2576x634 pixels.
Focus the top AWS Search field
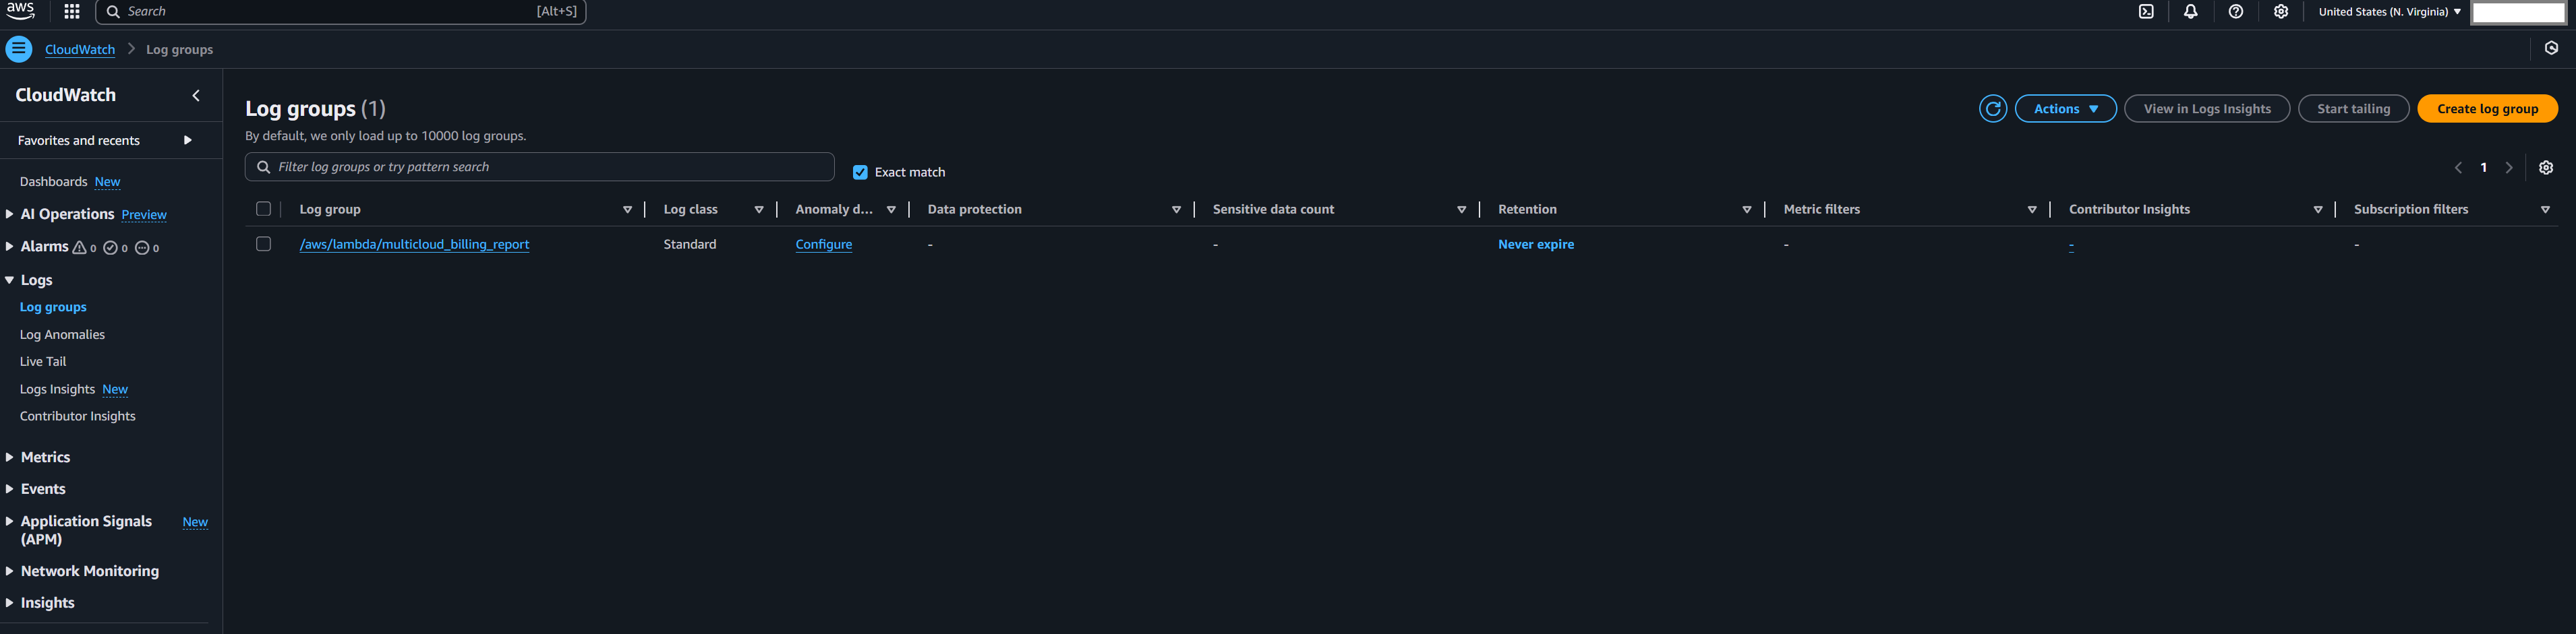pos(340,12)
